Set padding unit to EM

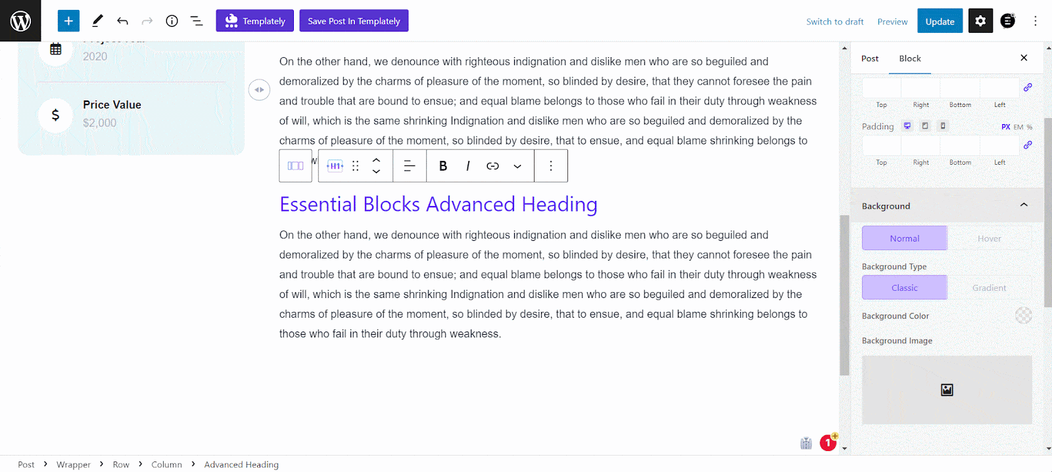(1018, 127)
